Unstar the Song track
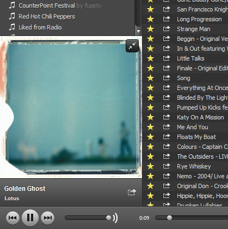This screenshot has height=229, width=228. pos(151,78)
